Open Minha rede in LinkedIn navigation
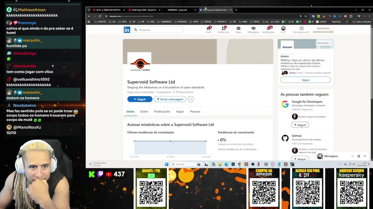Screen dimensions: 373x209 224,30
